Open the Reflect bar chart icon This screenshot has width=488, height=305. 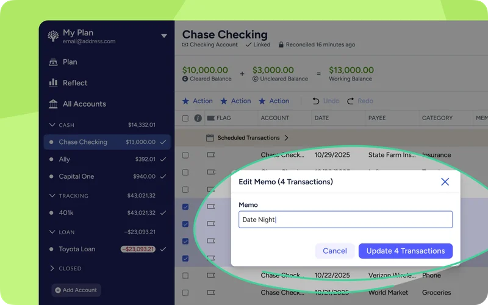point(53,82)
